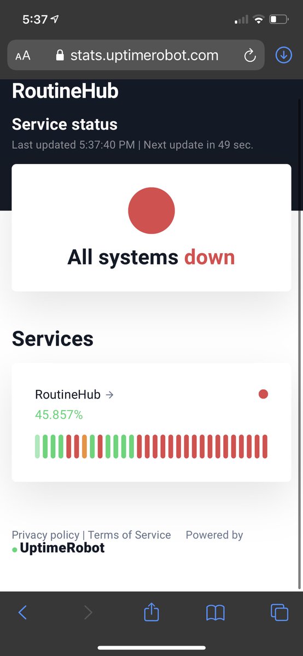
Task: Tap the padlock icon in address bar
Action: click(60, 55)
